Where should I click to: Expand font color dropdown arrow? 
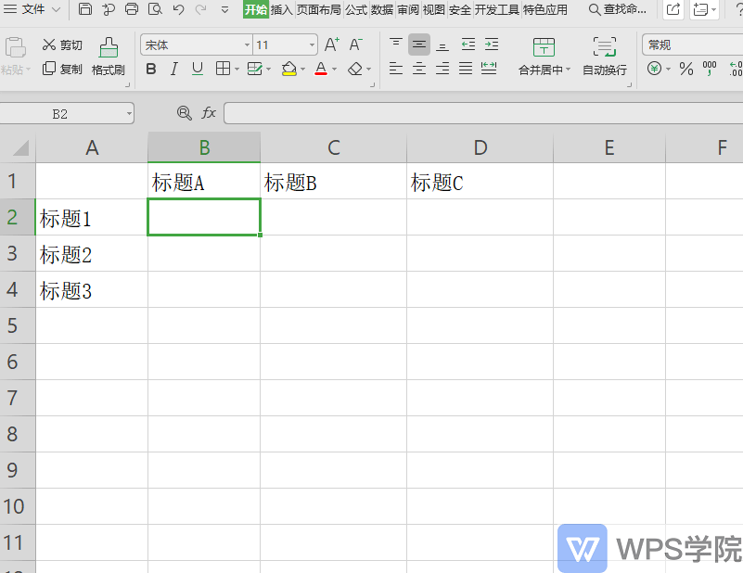[335, 70]
